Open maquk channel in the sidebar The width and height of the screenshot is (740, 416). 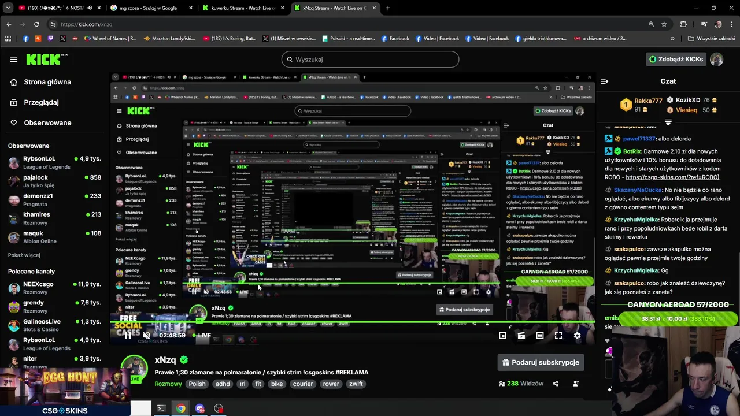(55, 237)
